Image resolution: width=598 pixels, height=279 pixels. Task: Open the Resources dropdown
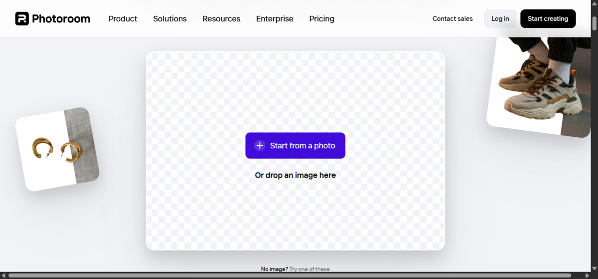221,19
